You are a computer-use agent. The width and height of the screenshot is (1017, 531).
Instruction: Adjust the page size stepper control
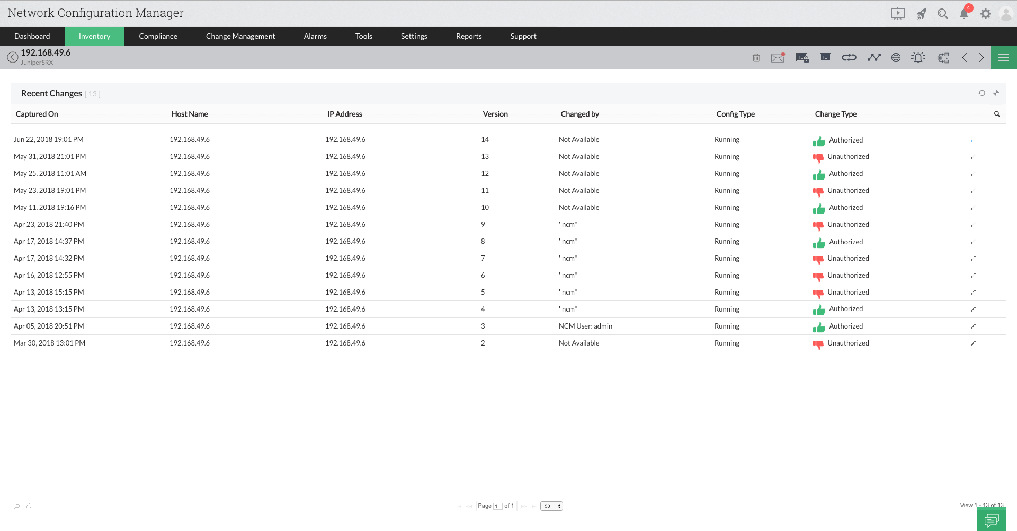pos(560,506)
